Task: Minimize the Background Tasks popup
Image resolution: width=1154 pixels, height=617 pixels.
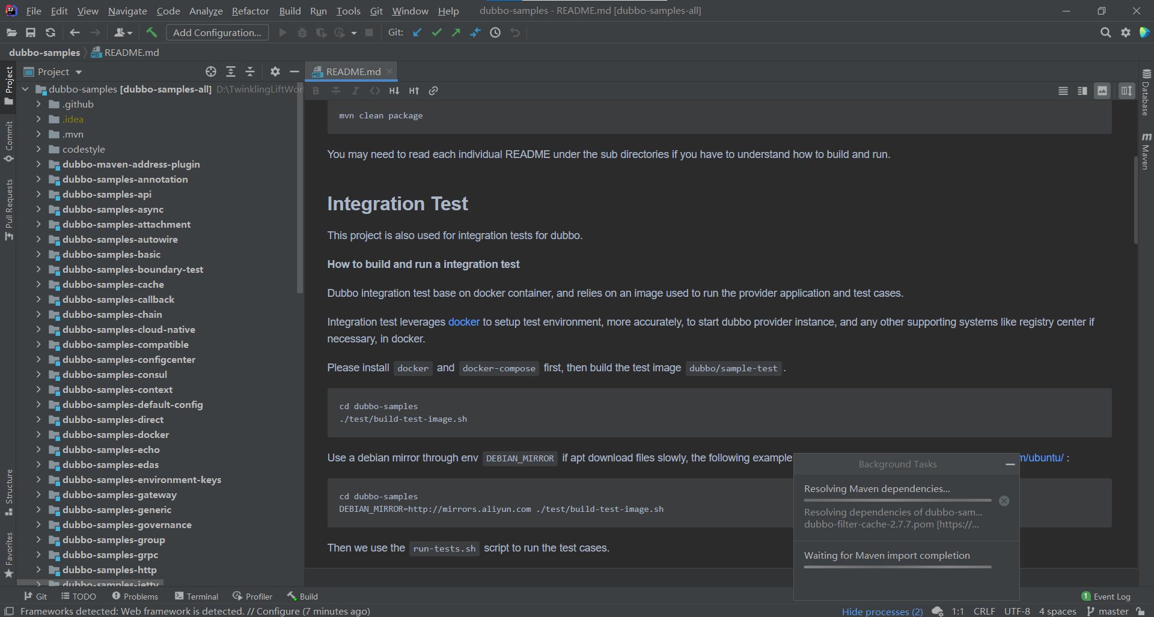Action: tap(1010, 464)
